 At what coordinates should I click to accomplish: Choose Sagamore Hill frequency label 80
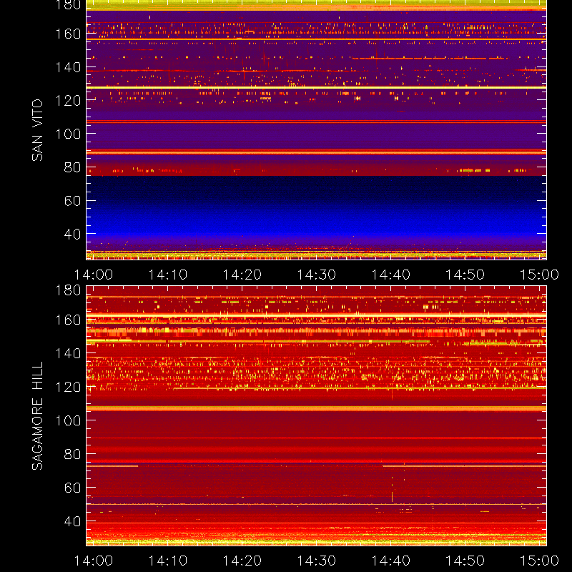(72, 454)
